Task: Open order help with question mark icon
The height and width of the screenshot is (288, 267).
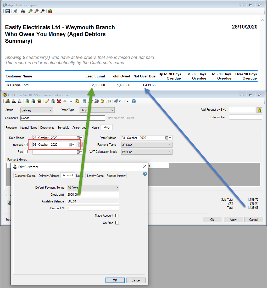Action: [x=134, y=101]
